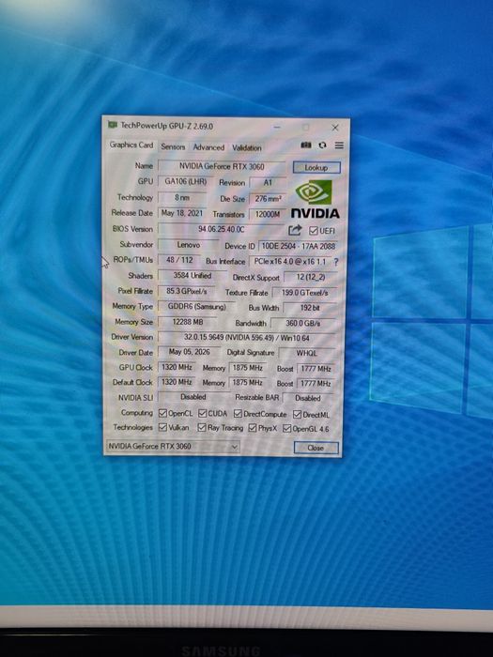This screenshot has height=657, width=493.
Task: Minimize the GPU-Z window
Action: pos(277,127)
